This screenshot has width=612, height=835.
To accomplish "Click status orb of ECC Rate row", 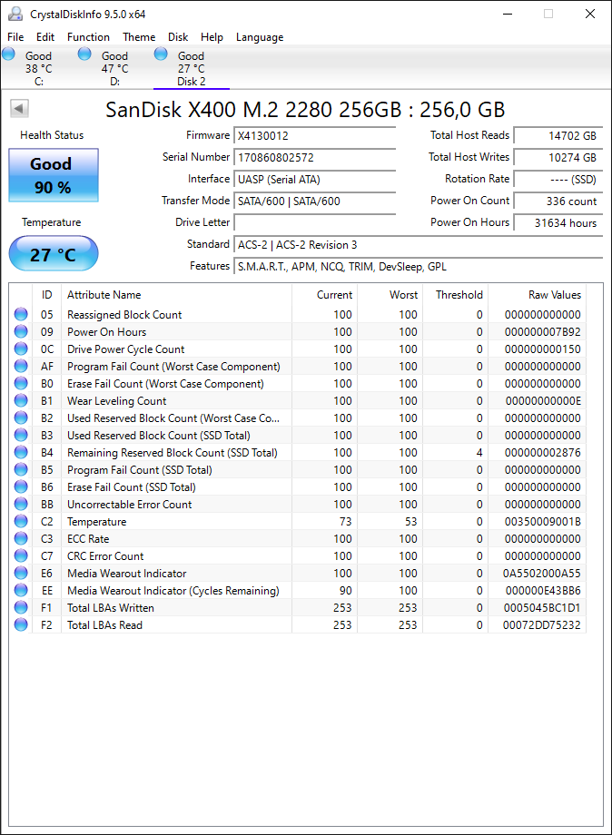I will click(21, 538).
